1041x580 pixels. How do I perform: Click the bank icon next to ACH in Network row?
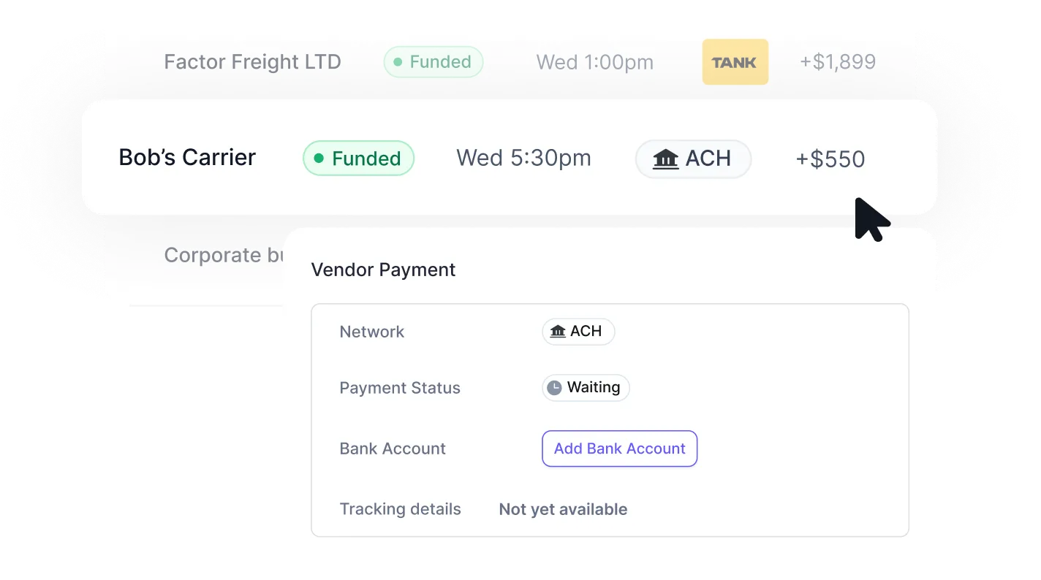(557, 331)
